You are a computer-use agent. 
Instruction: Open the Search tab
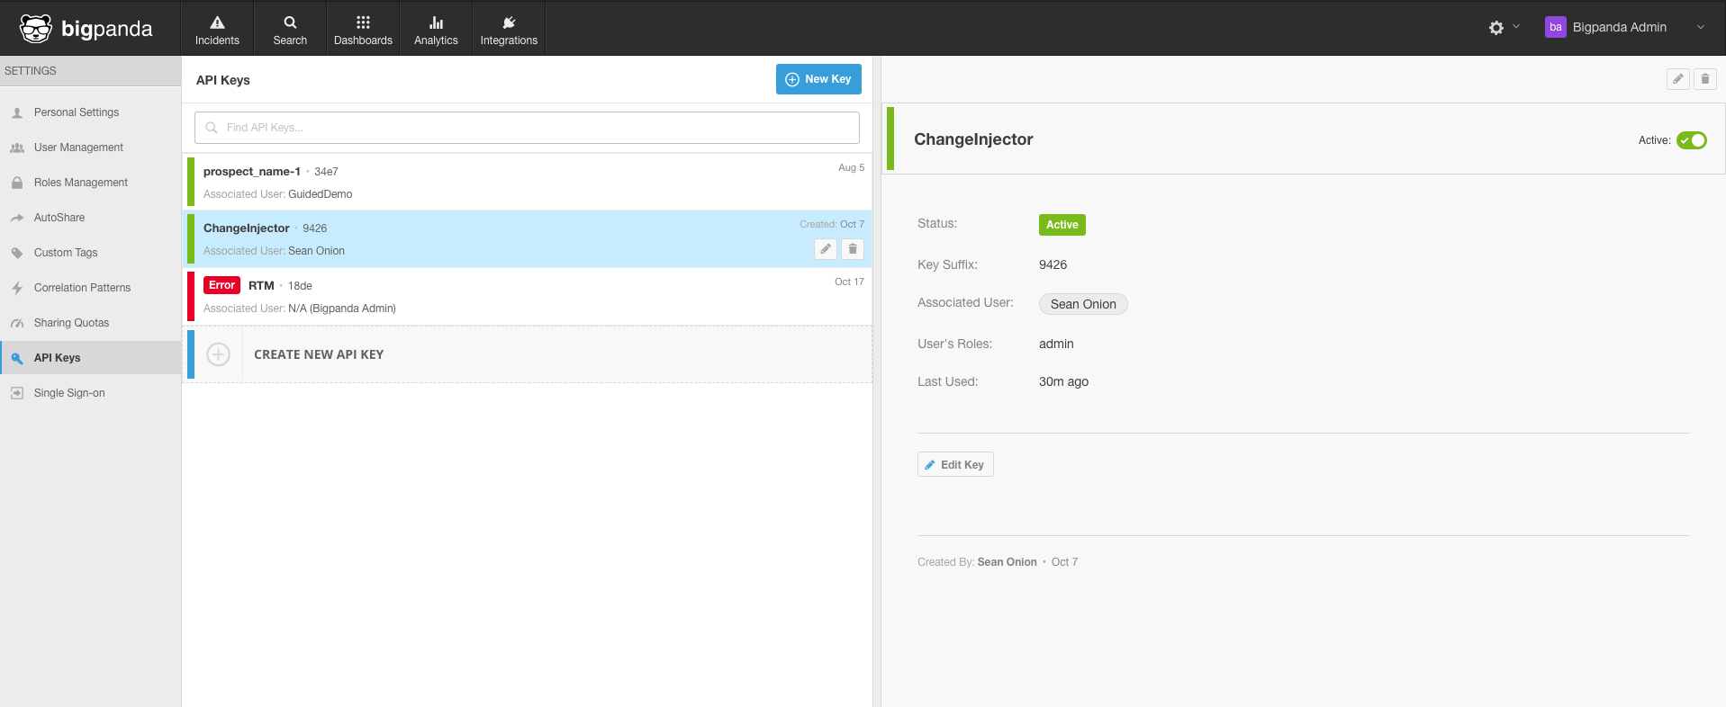[x=290, y=29]
